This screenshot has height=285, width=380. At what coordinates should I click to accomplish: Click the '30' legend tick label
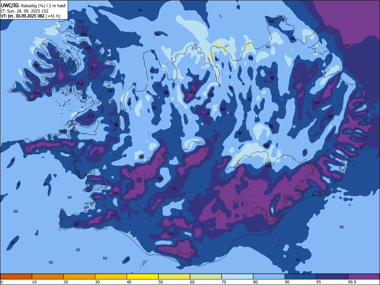97,282
